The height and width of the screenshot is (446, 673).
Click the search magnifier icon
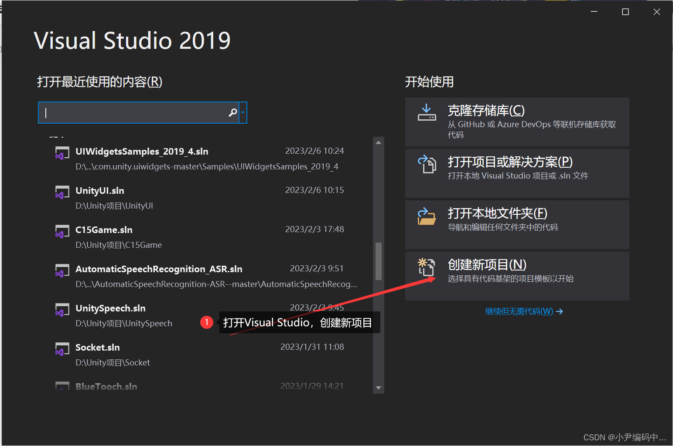click(233, 112)
